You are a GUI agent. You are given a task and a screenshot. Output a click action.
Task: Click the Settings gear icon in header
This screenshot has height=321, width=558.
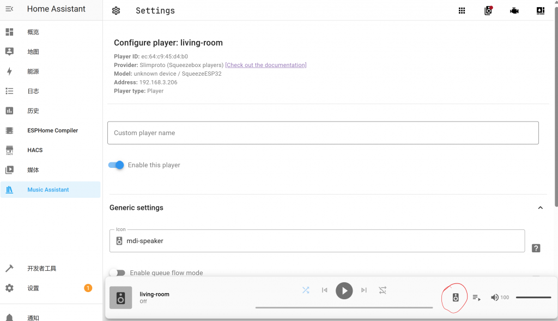coord(116,11)
